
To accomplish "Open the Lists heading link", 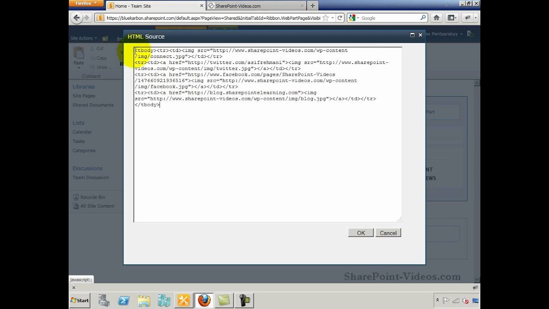I will pyautogui.click(x=78, y=123).
